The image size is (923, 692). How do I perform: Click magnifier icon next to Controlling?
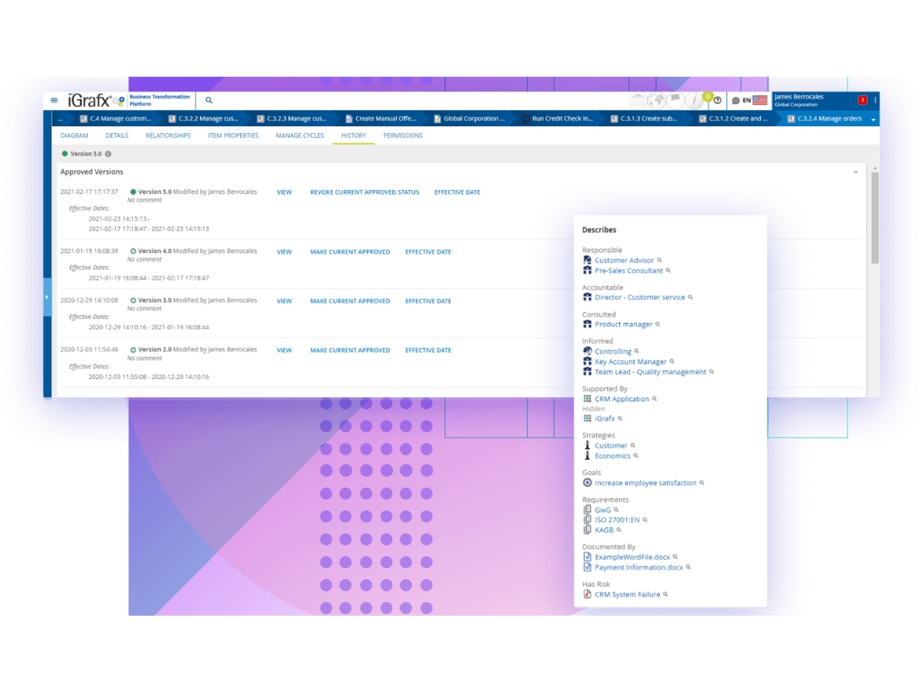[x=637, y=351]
